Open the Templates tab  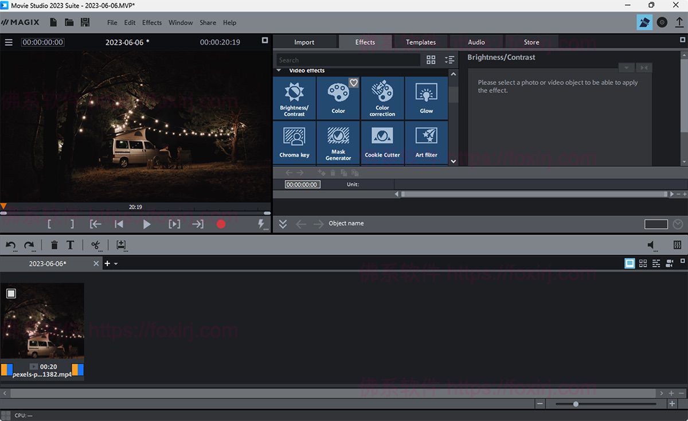coord(421,42)
